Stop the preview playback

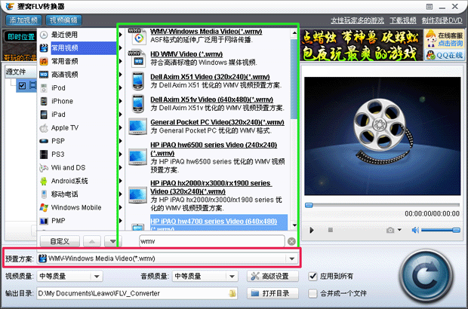(331, 230)
